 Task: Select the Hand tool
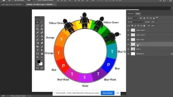[x=42, y=54]
